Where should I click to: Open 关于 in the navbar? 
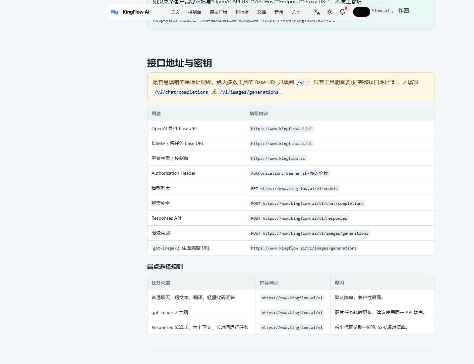pos(296,12)
